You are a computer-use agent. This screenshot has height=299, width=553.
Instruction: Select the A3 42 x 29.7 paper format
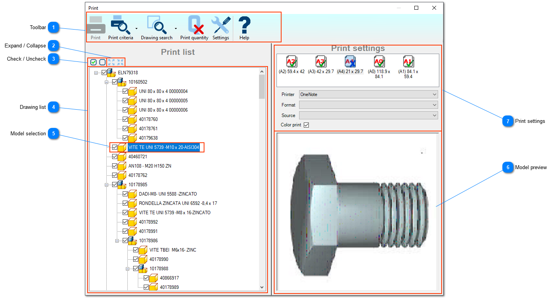point(321,64)
